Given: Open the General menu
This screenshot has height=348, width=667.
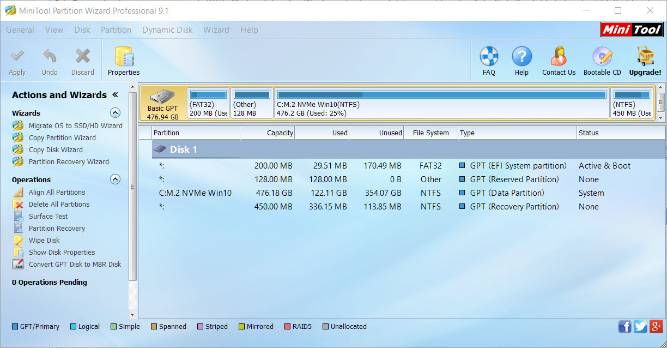Looking at the screenshot, I should tap(20, 30).
